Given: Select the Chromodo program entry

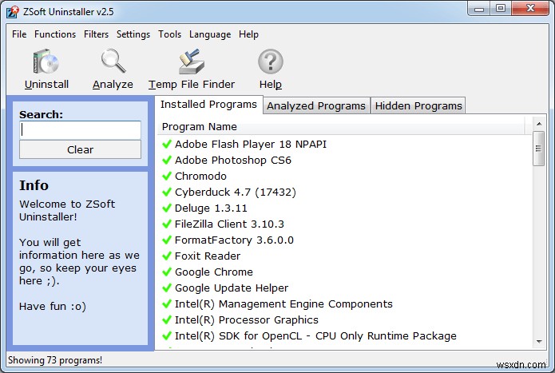Looking at the screenshot, I should click(x=200, y=176).
